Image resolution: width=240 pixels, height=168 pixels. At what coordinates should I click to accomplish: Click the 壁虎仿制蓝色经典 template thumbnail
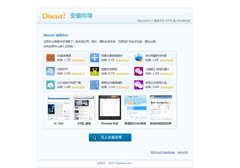[x=161, y=107]
